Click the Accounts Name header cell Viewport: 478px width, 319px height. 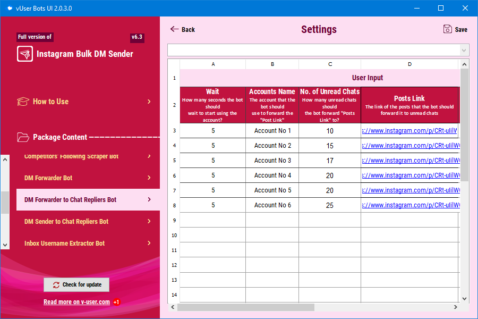(272, 105)
